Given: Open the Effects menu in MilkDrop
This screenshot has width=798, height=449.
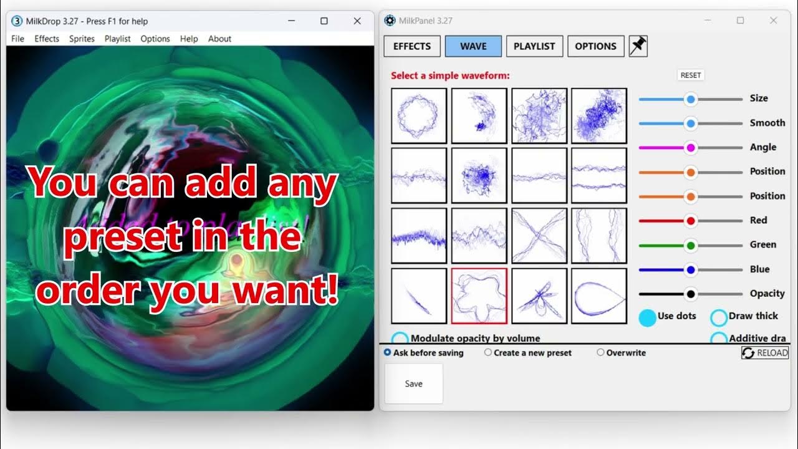Looking at the screenshot, I should pyautogui.click(x=47, y=39).
